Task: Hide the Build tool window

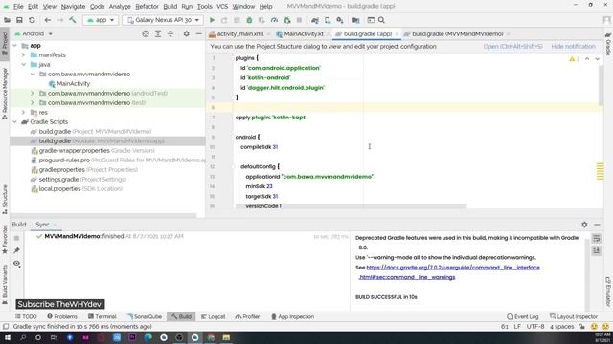Action: (x=597, y=225)
